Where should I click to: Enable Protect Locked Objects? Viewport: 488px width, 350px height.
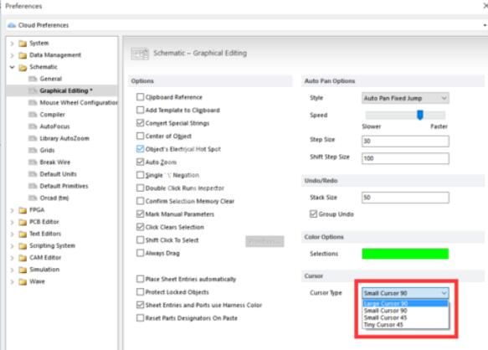click(140, 291)
